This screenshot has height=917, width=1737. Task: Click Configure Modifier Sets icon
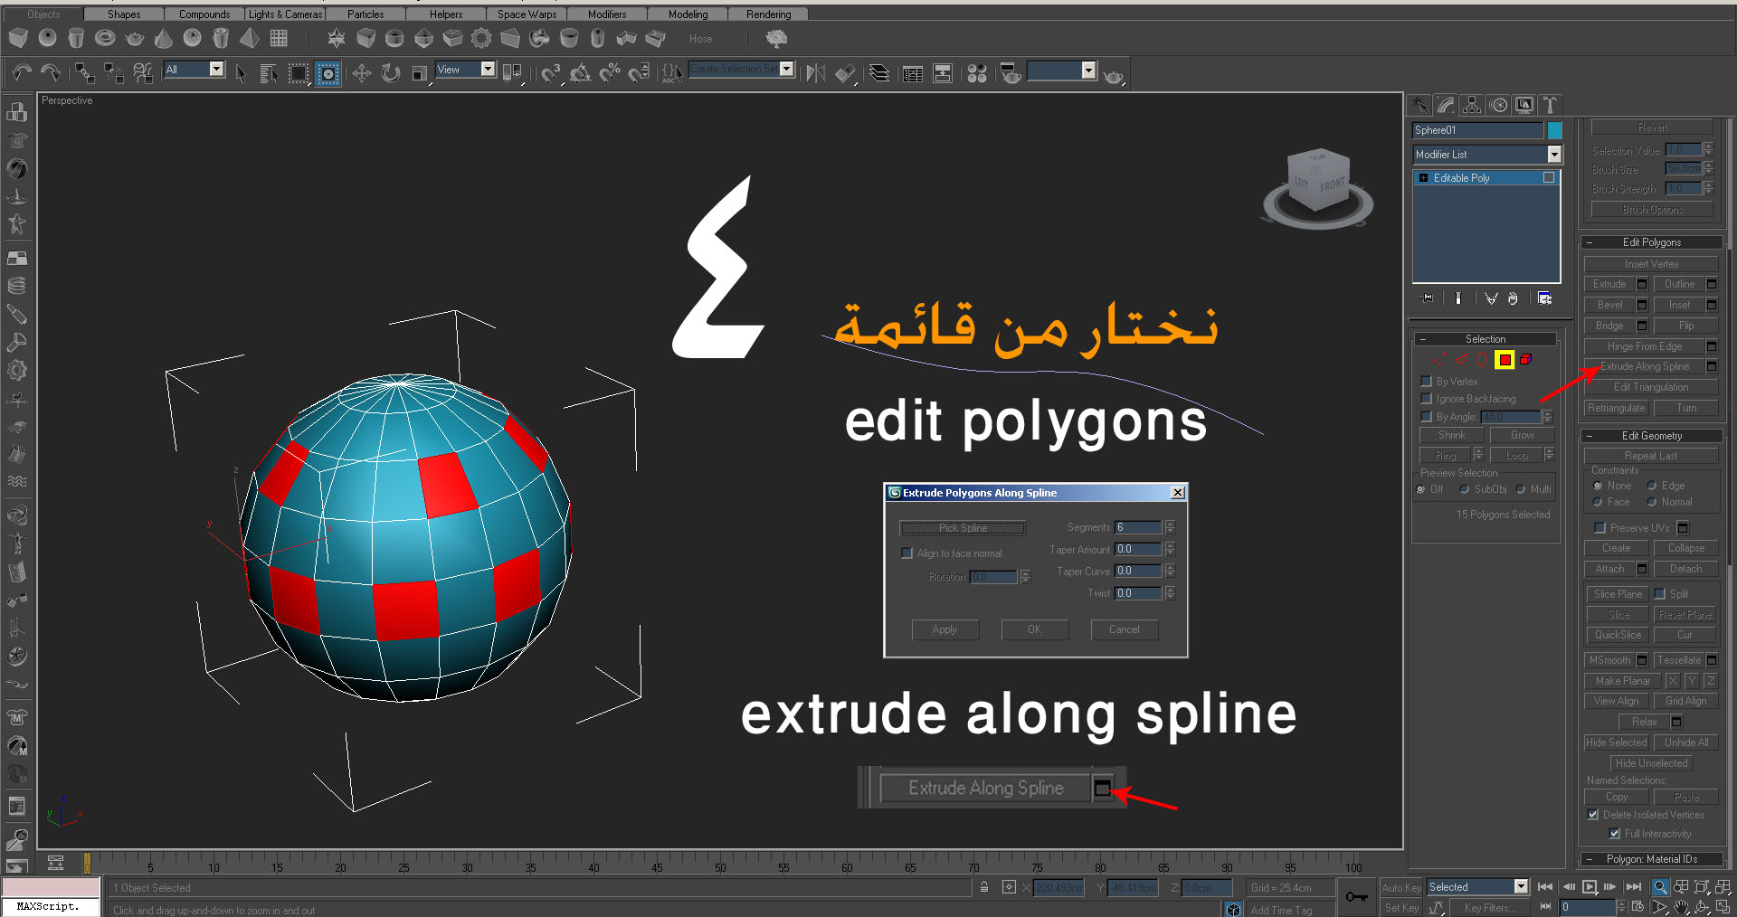pos(1544,298)
